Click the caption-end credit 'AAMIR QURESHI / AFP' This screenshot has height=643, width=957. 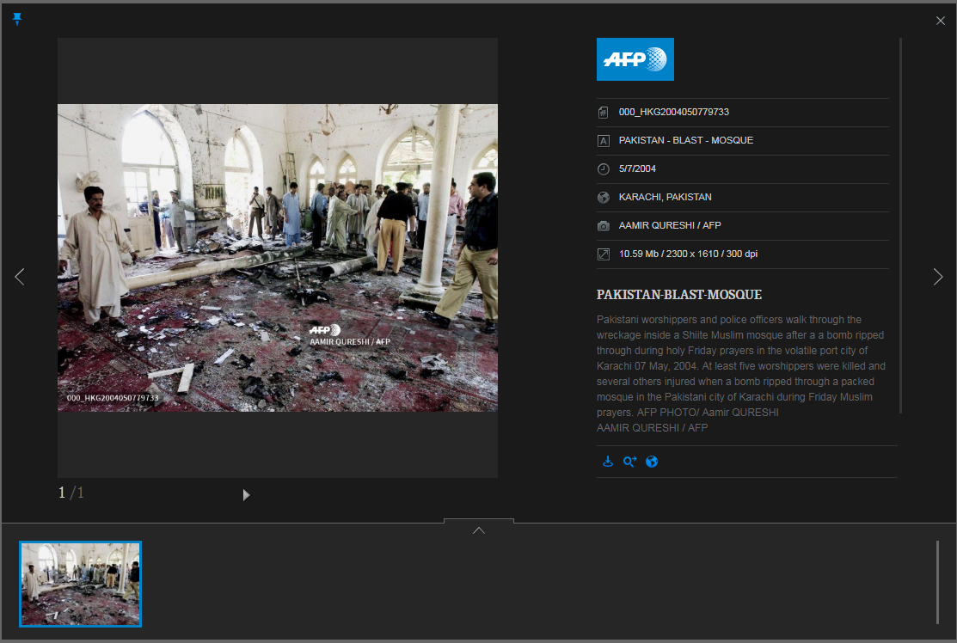[x=652, y=428]
